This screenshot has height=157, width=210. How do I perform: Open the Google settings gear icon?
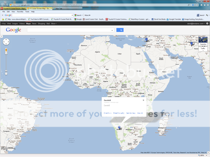click(207, 23)
